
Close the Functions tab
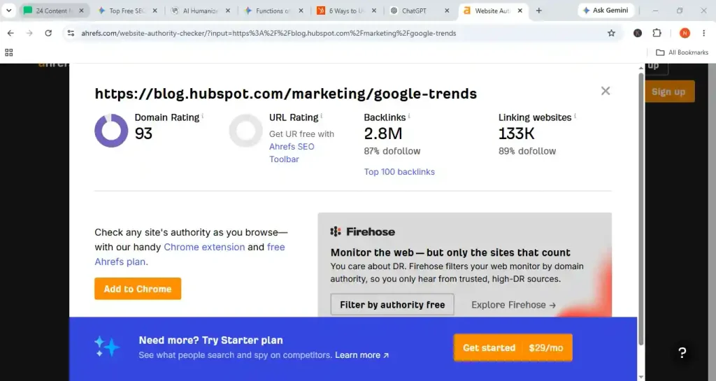pos(301,10)
